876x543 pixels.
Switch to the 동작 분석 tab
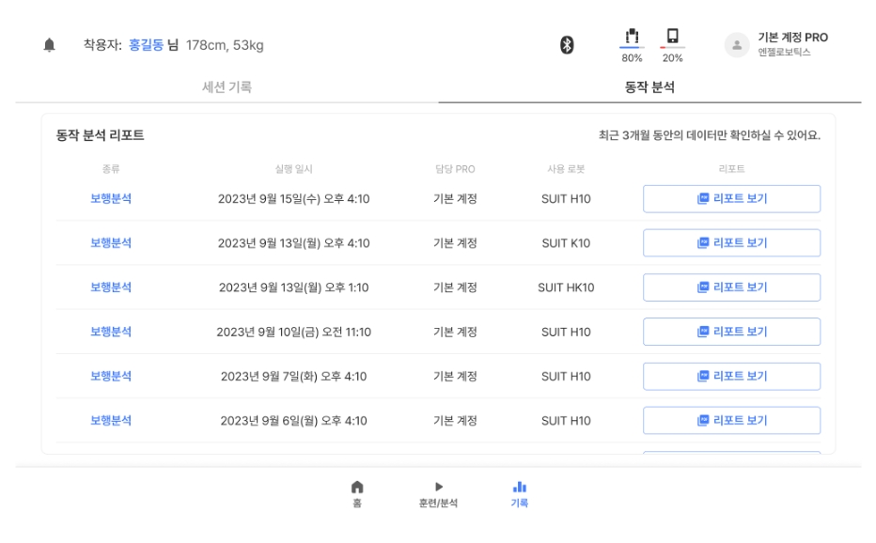click(x=649, y=87)
